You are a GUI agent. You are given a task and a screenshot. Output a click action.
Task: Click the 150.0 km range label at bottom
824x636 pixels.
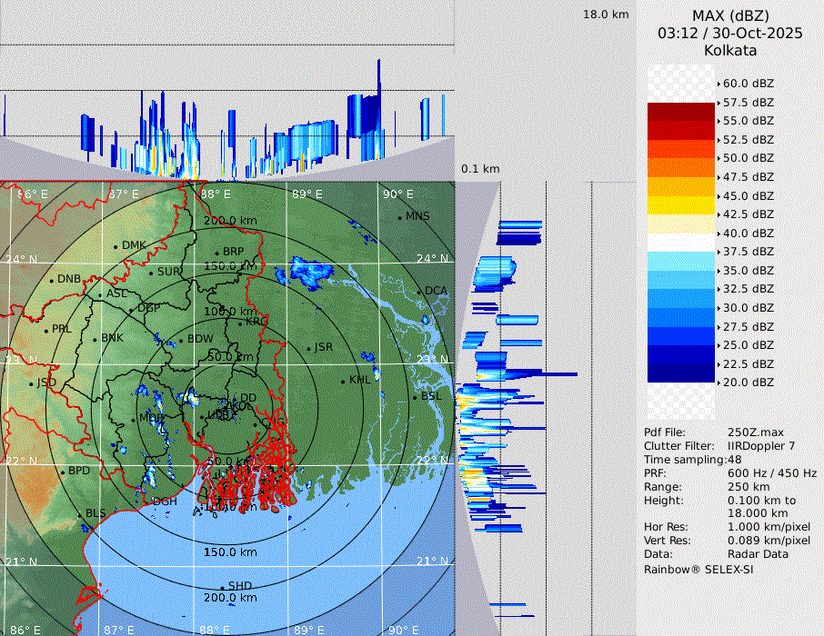tap(229, 552)
